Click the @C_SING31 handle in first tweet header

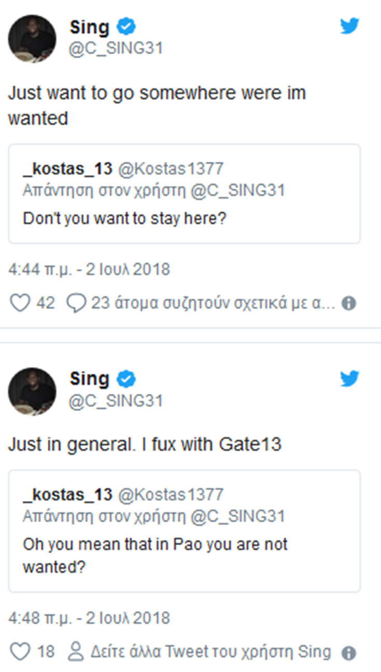point(116,48)
